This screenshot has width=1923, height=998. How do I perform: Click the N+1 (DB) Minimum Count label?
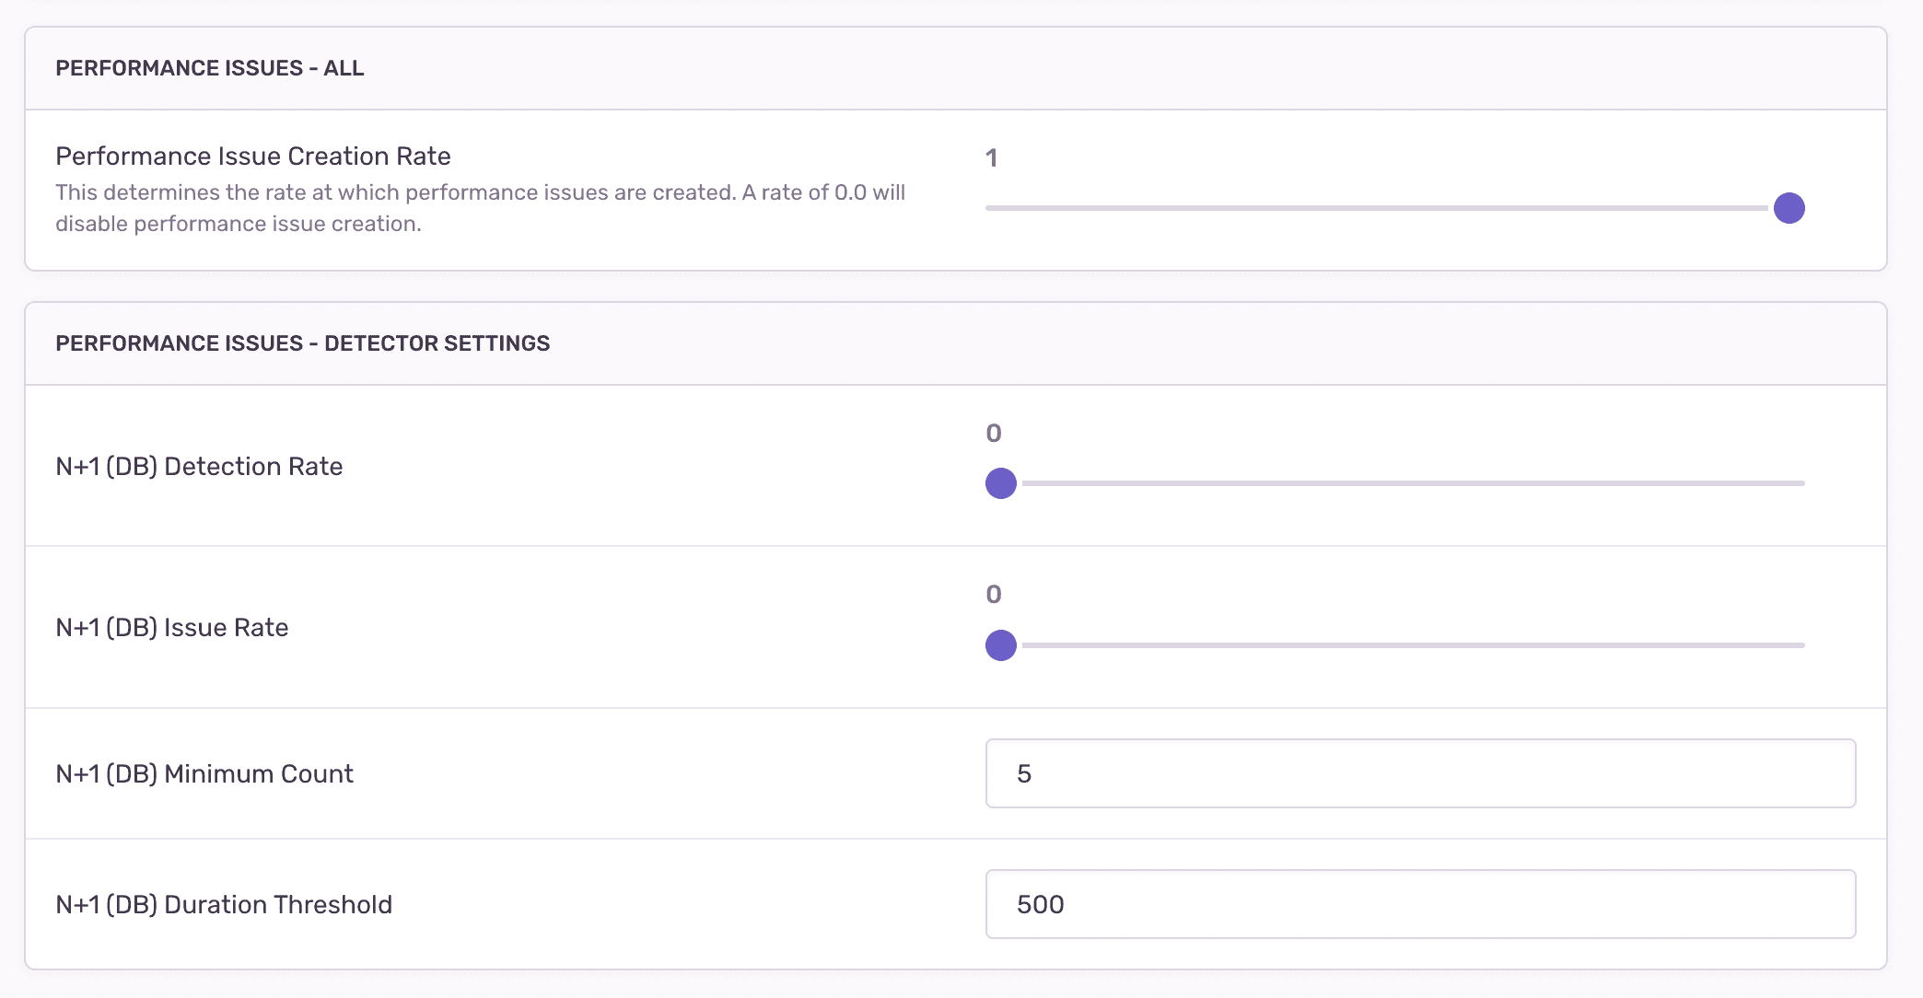[x=204, y=773]
